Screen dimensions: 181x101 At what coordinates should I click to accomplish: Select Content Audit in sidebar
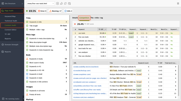12,25
